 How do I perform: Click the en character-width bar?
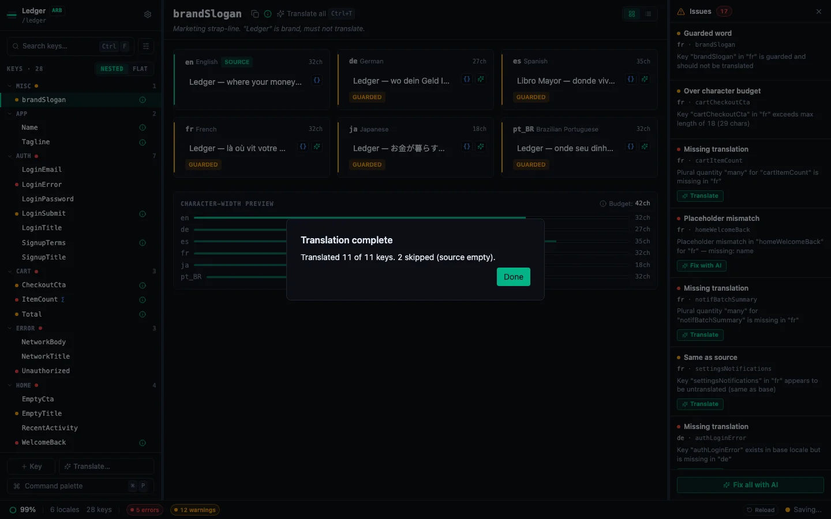coord(411,218)
